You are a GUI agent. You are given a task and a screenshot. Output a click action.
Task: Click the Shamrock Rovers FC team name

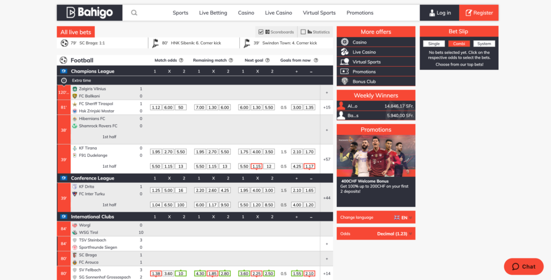(x=98, y=126)
